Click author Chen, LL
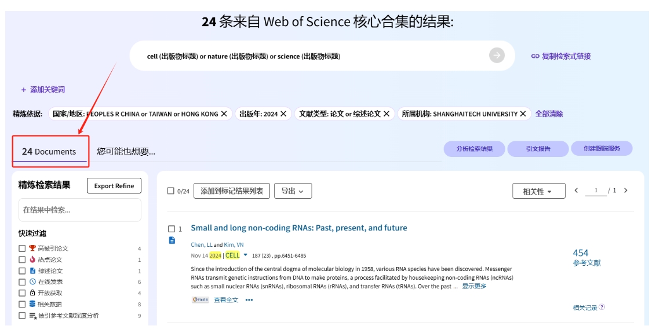The width and height of the screenshot is (656, 333). pos(202,245)
